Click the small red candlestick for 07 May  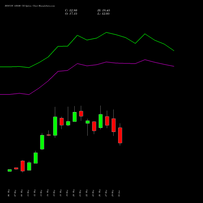(16, 168)
